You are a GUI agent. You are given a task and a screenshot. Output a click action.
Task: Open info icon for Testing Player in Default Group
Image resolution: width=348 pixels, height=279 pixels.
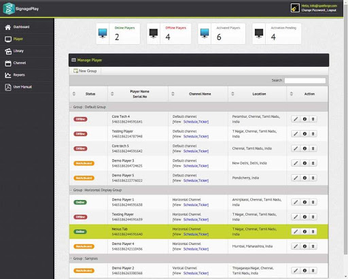(304, 134)
